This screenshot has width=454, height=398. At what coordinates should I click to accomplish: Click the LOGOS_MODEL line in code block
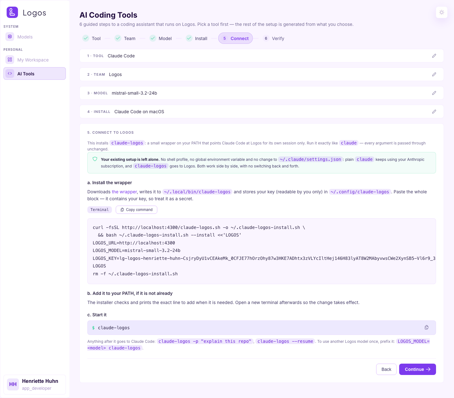coord(137,250)
